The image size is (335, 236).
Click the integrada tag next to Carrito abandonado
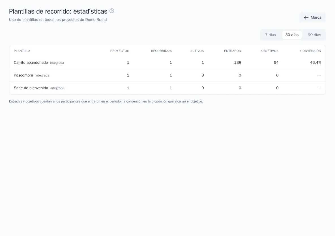click(x=57, y=63)
